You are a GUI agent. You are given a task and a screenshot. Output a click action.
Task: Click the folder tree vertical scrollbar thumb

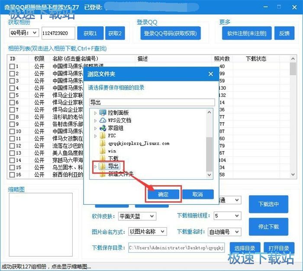point(209,154)
